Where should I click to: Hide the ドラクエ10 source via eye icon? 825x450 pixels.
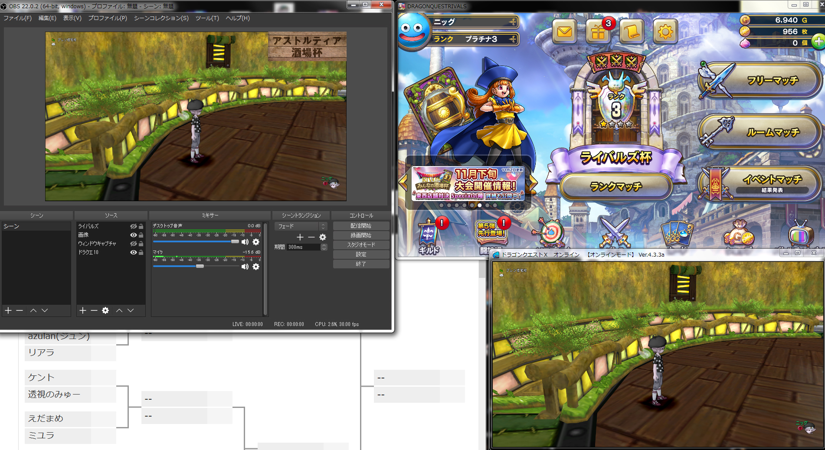[134, 252]
